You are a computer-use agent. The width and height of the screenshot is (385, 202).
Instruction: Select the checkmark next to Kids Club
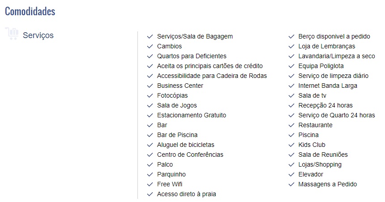tap(291, 145)
